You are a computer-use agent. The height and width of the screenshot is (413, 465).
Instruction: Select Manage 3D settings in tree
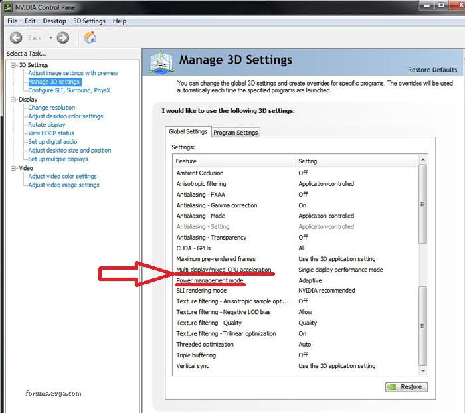(54, 82)
